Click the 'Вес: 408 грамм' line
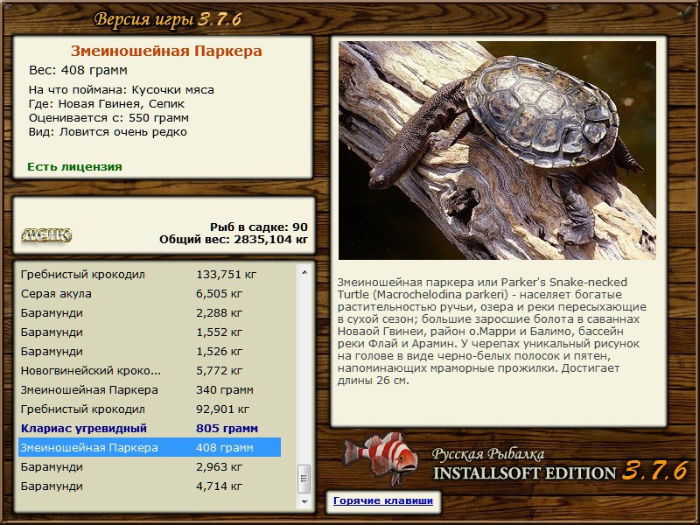Image resolution: width=700 pixels, height=525 pixels. [x=78, y=70]
